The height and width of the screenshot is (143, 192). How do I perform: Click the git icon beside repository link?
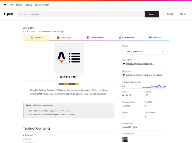pyautogui.click(x=124, y=64)
